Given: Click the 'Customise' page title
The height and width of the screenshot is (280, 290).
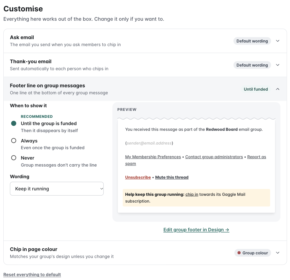Looking at the screenshot, I should [x=23, y=9].
